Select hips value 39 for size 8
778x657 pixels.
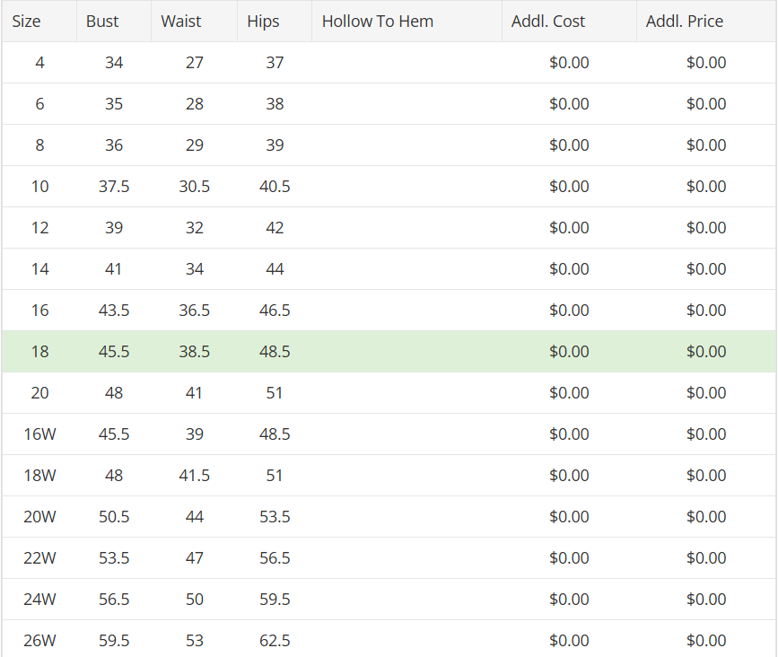(x=275, y=145)
